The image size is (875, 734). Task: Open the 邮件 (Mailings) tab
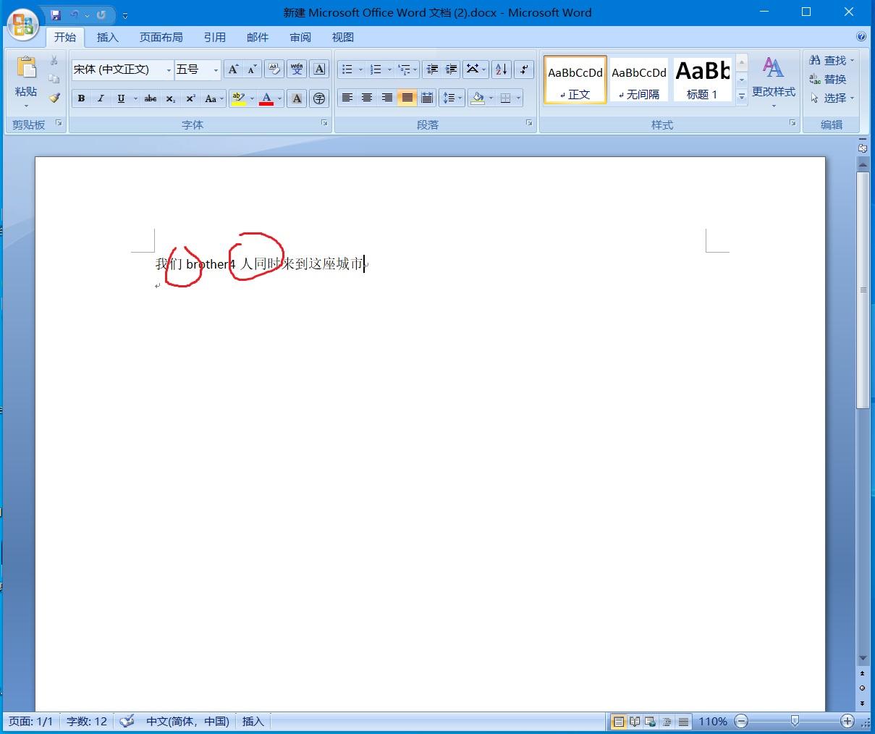pyautogui.click(x=258, y=37)
